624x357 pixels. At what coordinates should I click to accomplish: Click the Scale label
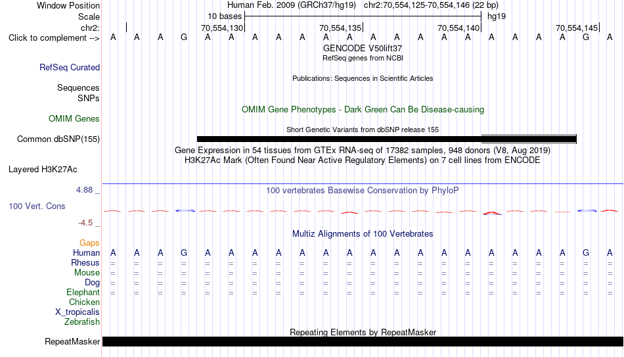coord(89,16)
